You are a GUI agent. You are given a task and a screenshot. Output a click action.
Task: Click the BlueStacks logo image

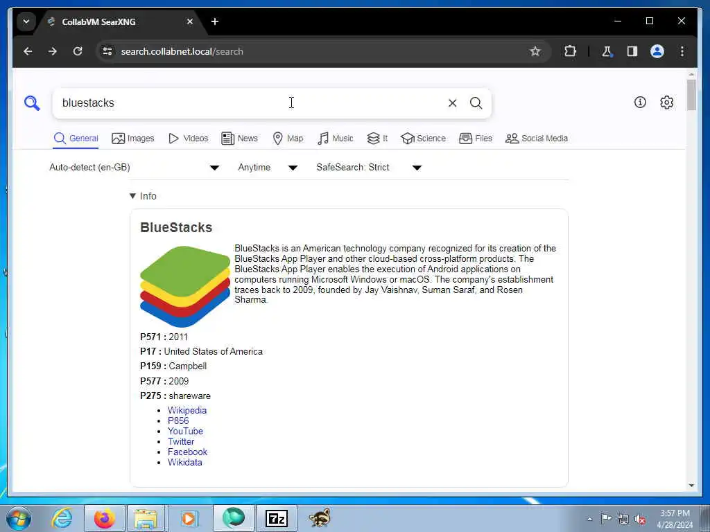click(x=185, y=286)
